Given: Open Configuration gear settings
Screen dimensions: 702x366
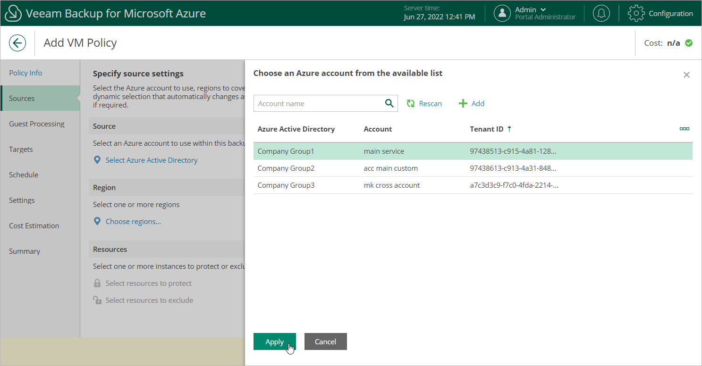Looking at the screenshot, I should click(636, 13).
